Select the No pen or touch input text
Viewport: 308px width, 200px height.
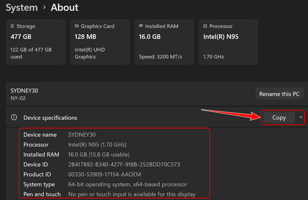(x=132, y=194)
